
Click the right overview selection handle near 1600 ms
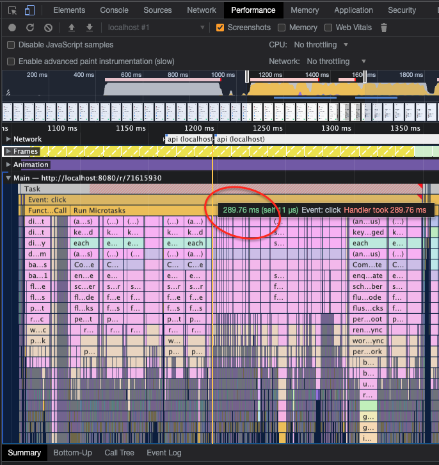click(x=365, y=76)
